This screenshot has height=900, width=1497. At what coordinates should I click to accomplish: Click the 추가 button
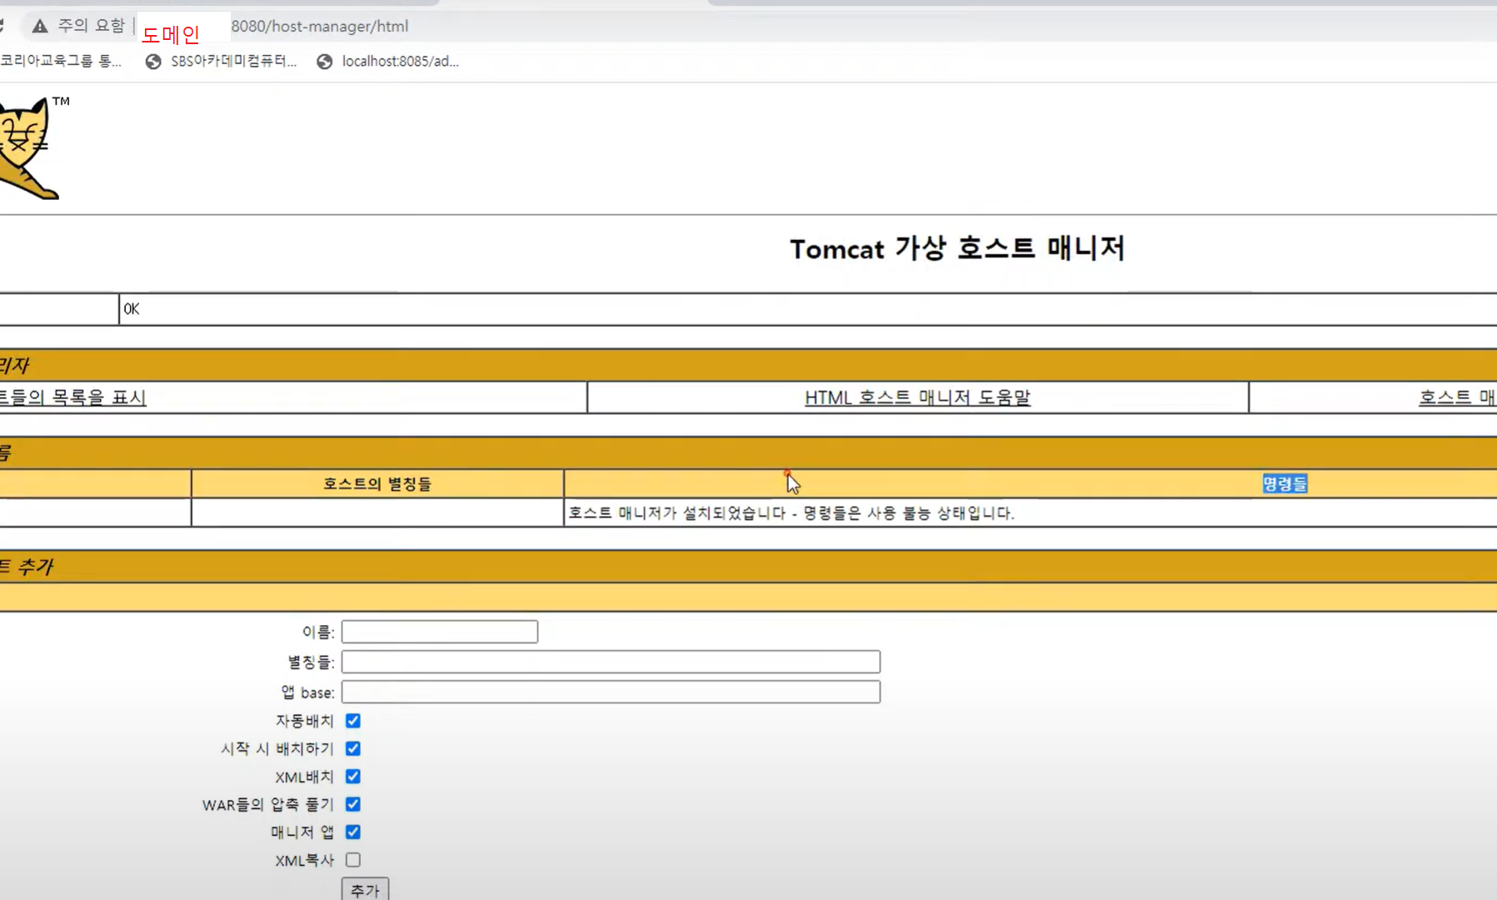pyautogui.click(x=365, y=889)
